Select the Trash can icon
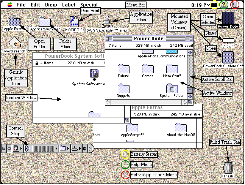The image size is (245, 185). (228, 168)
